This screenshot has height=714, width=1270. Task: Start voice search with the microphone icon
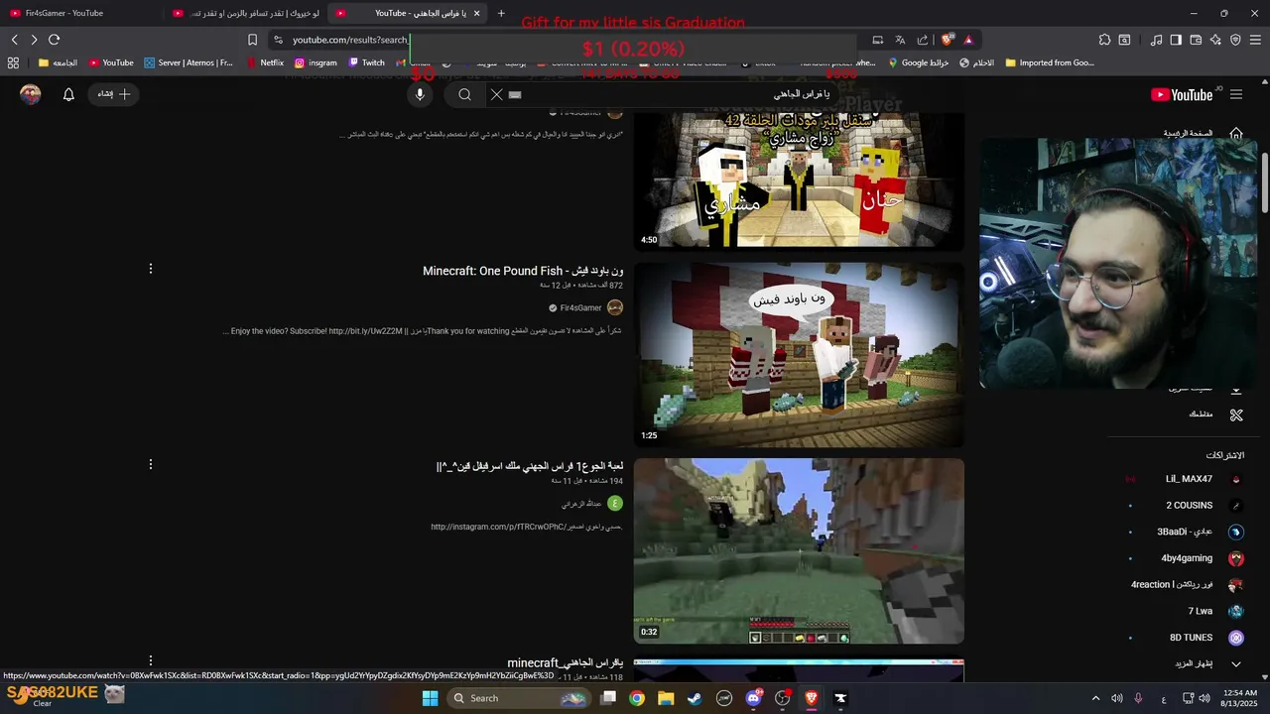(x=420, y=94)
